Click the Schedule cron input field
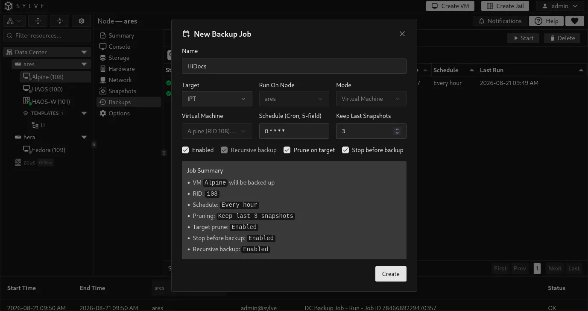 click(x=294, y=131)
